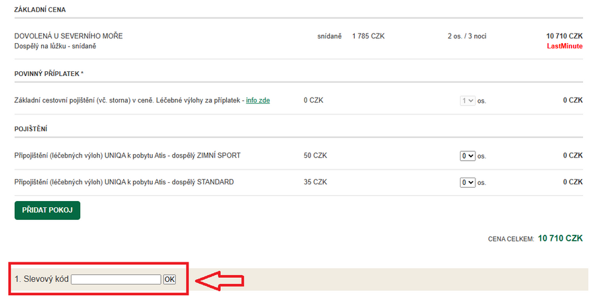Select the DOVOLENÁ U SEVERNÍHO MOŘE title

pyautogui.click(x=68, y=36)
